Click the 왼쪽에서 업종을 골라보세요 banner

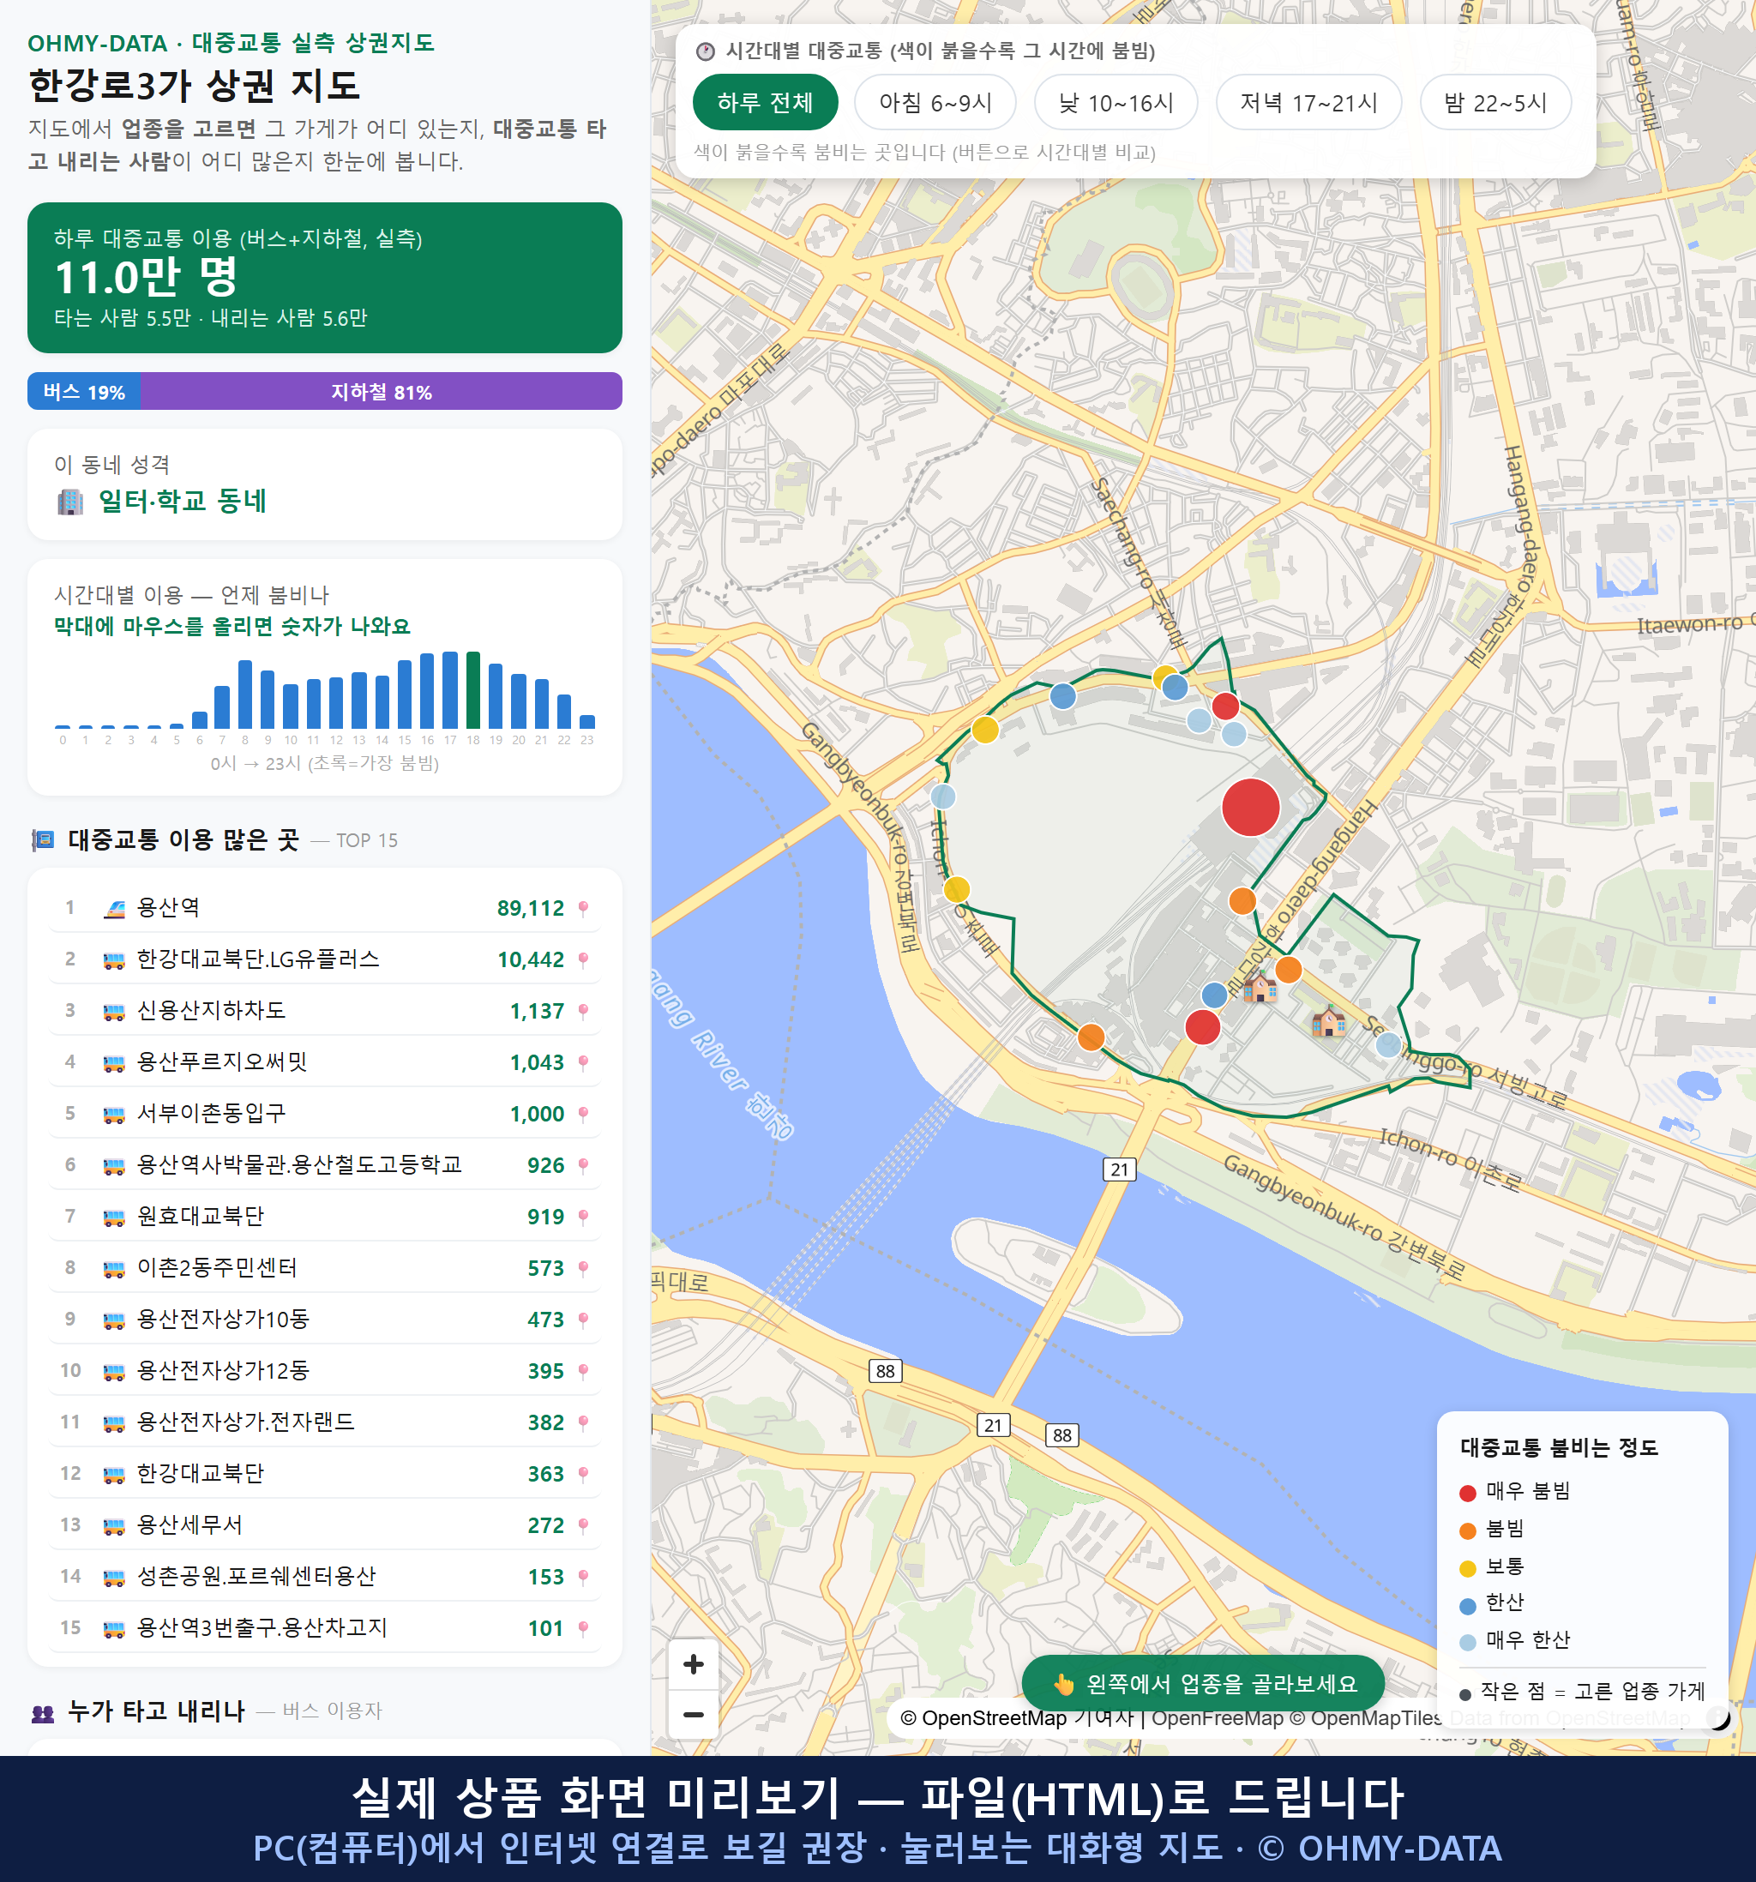coord(1203,1684)
